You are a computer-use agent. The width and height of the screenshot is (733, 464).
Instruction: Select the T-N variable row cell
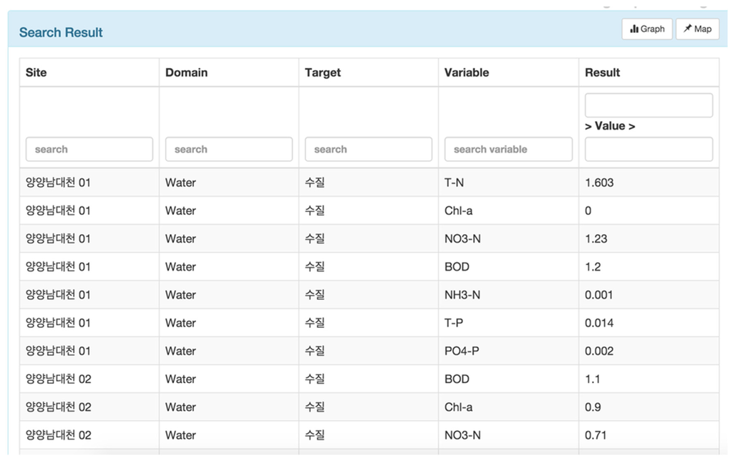pyautogui.click(x=455, y=183)
